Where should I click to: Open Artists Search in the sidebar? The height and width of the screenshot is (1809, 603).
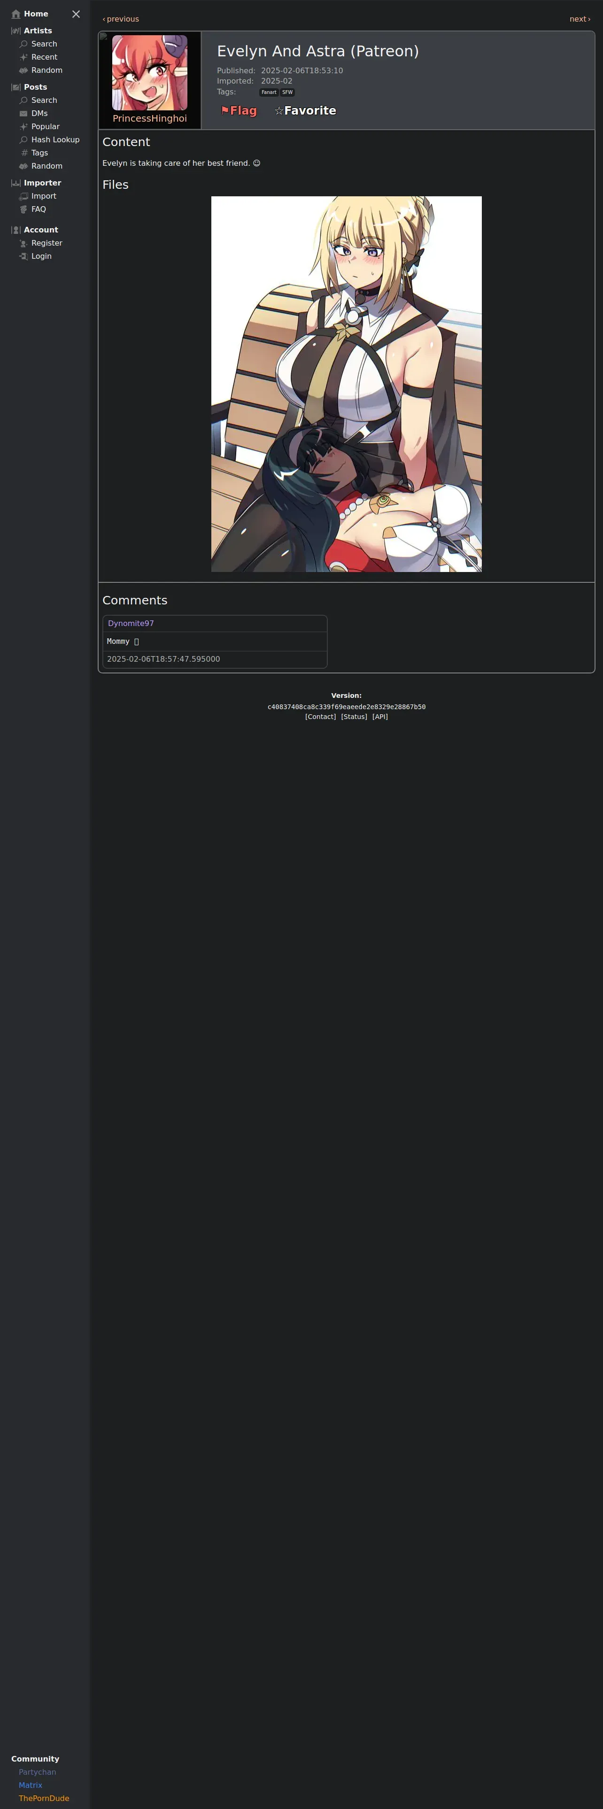point(44,44)
